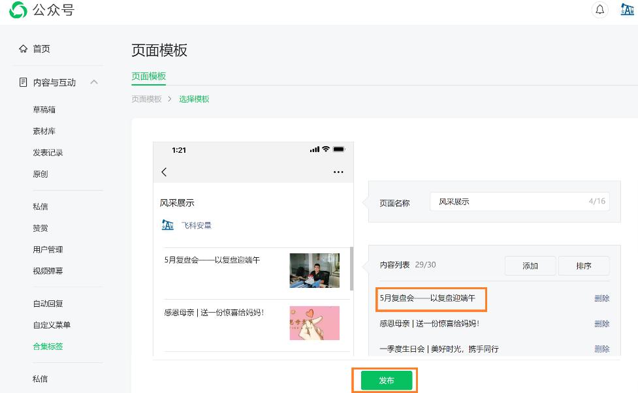This screenshot has height=393, width=638.
Task: Click the 内容与互动 document icon
Action: coord(24,82)
